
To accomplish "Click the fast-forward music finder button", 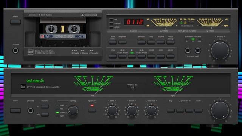I will point(141,56).
